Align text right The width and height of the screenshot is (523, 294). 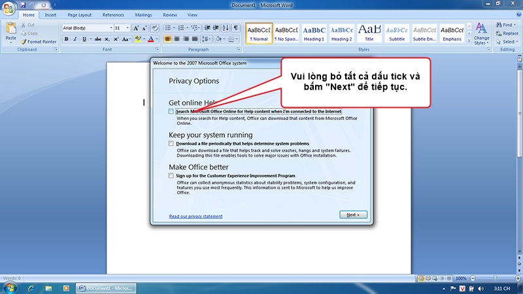tap(186, 39)
